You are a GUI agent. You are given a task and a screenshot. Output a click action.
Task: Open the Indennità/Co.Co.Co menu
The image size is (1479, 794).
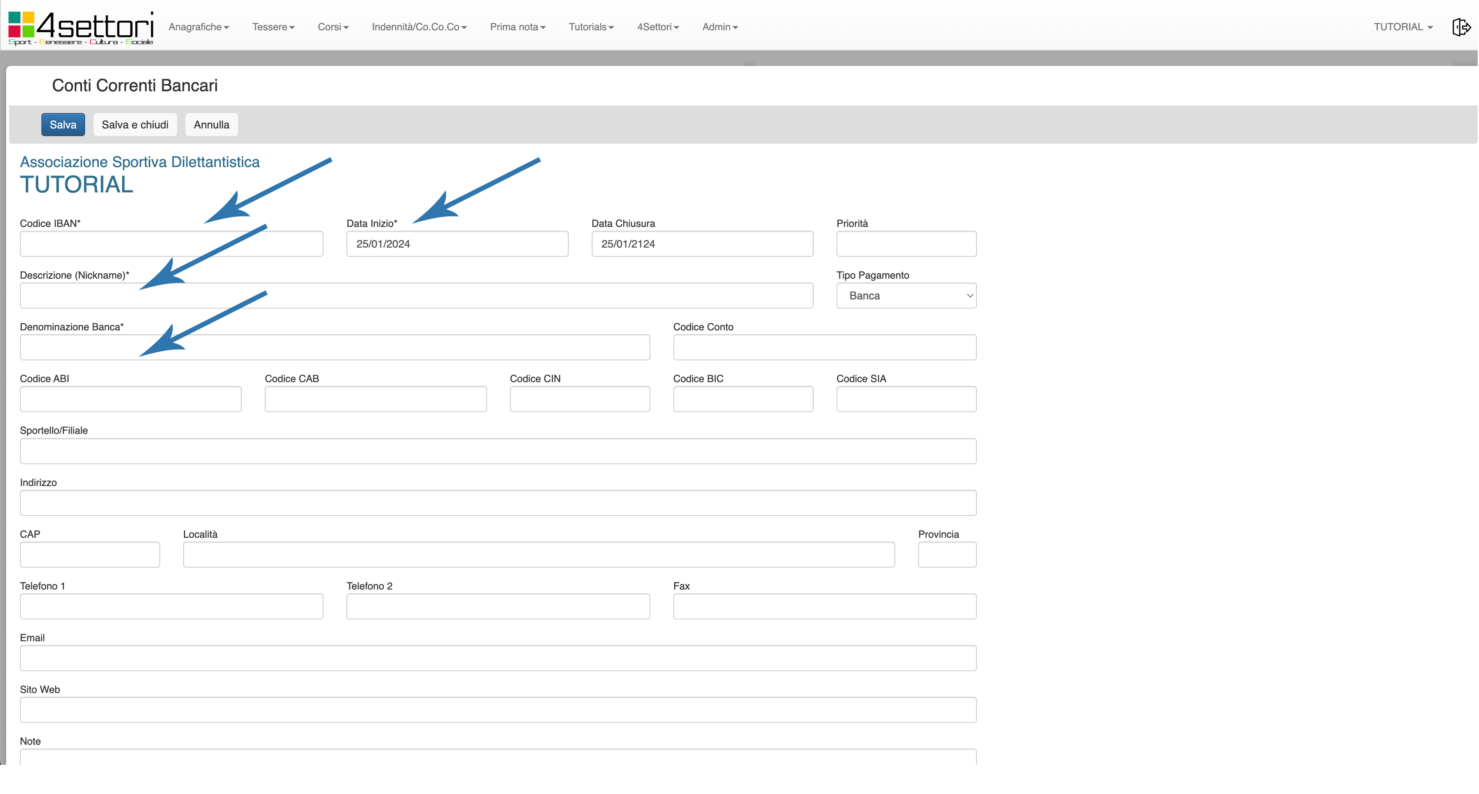(419, 27)
